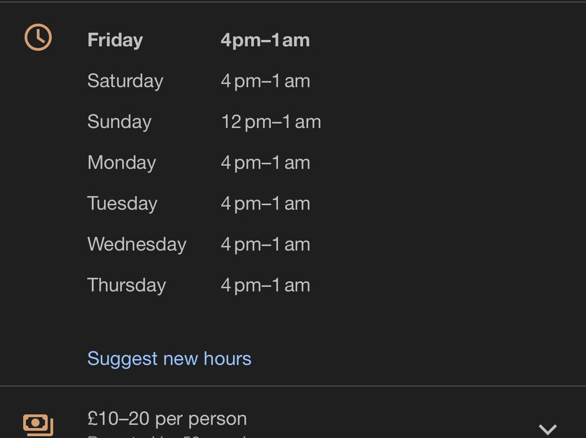Select the Wednesday 4 pm–1 am hours

point(265,245)
